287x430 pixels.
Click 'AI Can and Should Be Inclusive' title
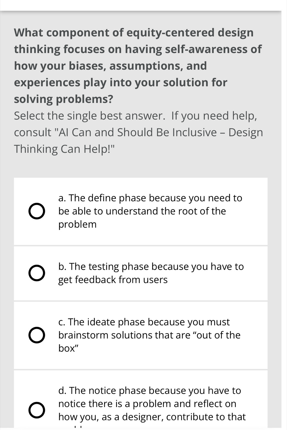[x=138, y=132]
